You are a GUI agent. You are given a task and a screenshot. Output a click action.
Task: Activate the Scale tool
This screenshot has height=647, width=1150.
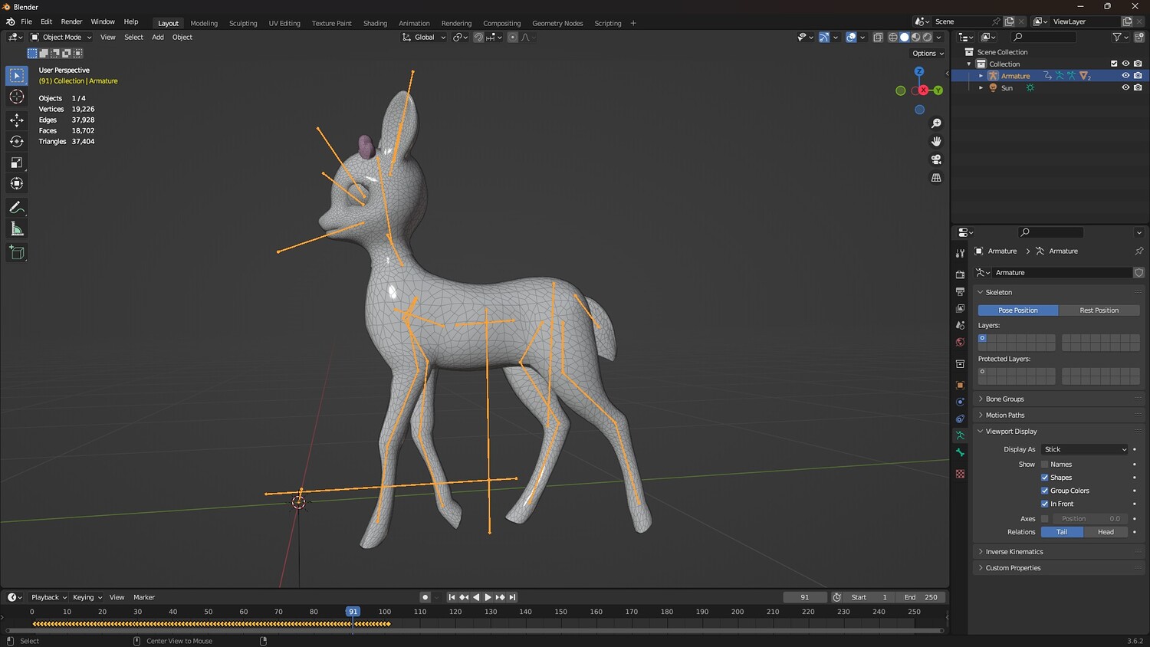[17, 163]
